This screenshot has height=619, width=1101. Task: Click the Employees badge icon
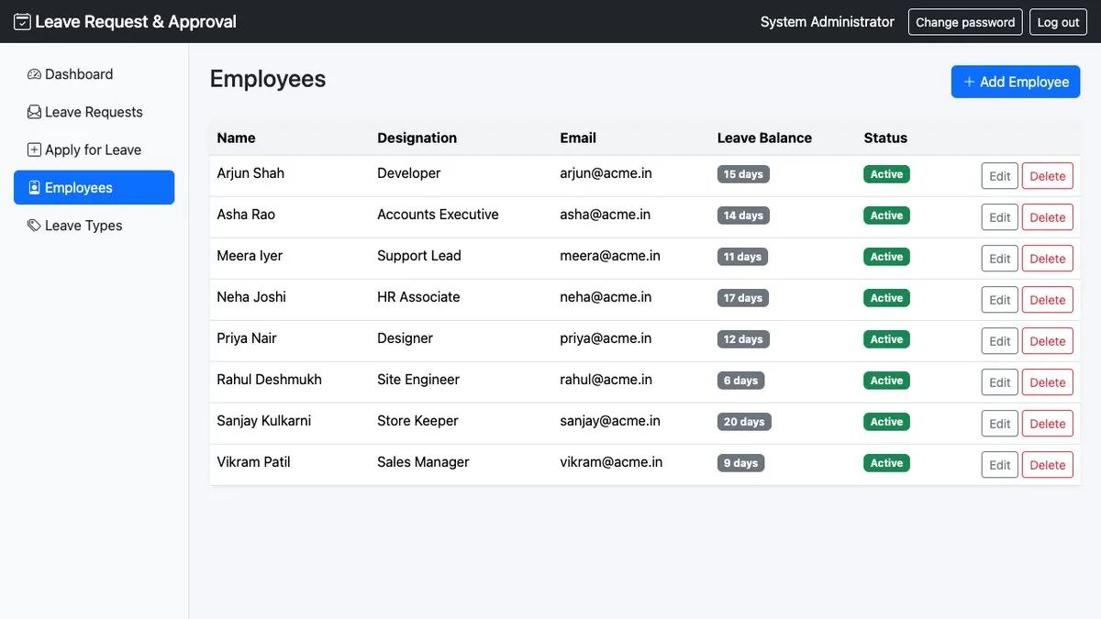click(x=34, y=187)
